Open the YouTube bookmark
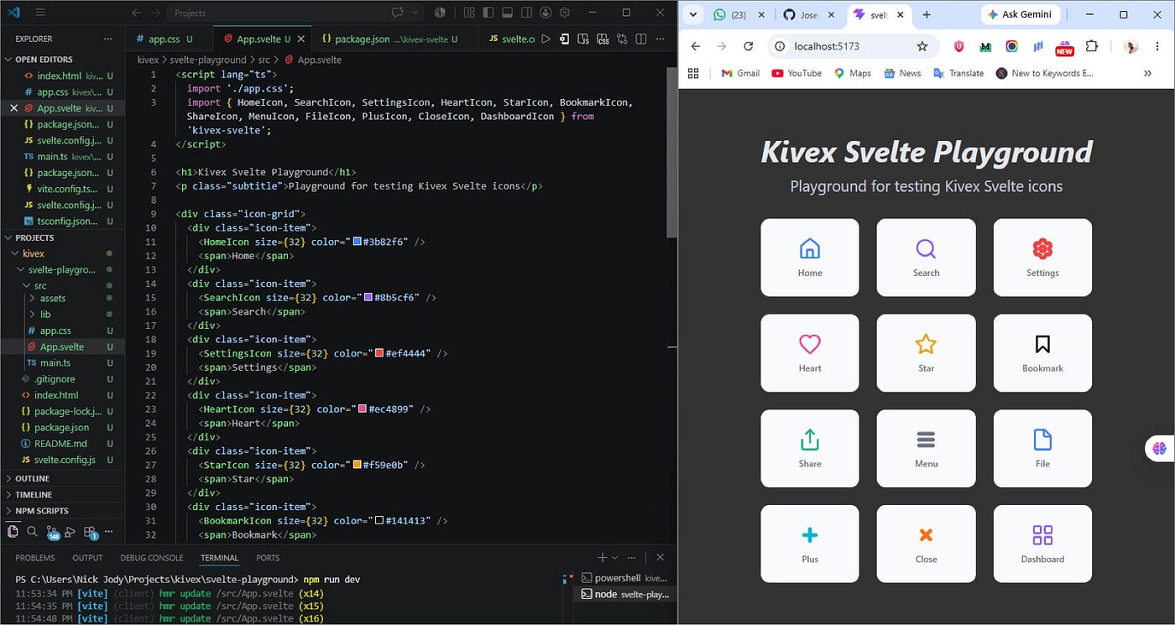The image size is (1175, 625). tap(796, 73)
